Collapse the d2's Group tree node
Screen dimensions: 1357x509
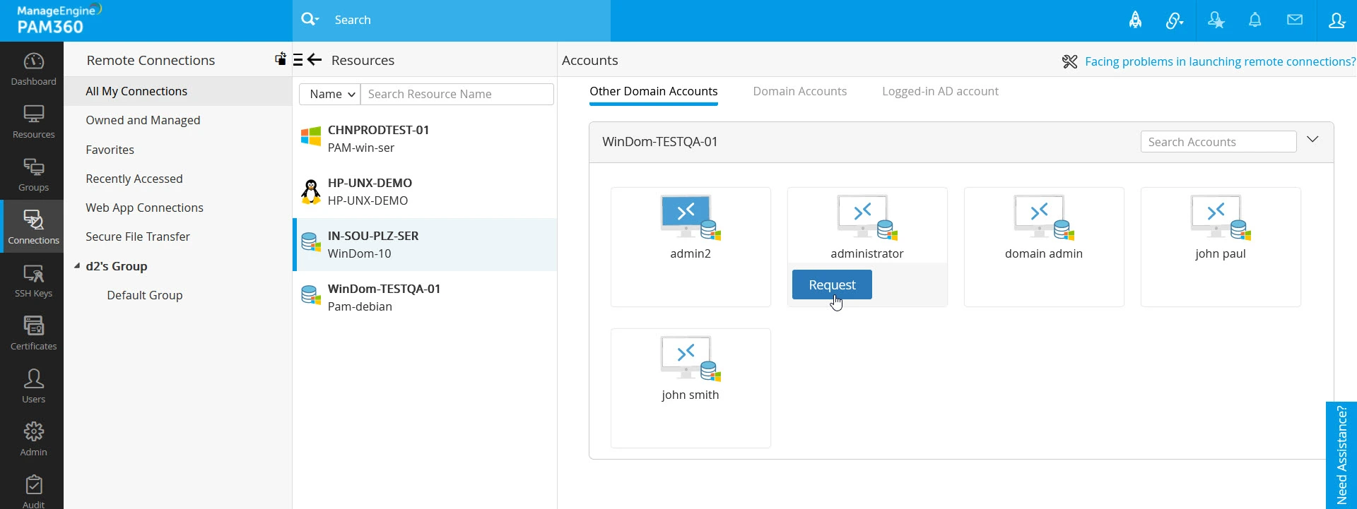tap(77, 266)
